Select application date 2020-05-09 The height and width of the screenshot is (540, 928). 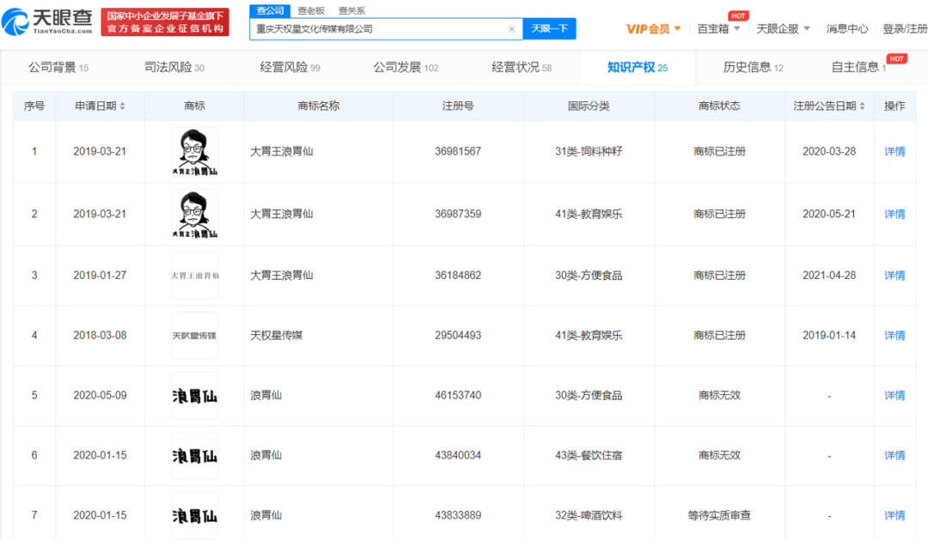coord(100,396)
